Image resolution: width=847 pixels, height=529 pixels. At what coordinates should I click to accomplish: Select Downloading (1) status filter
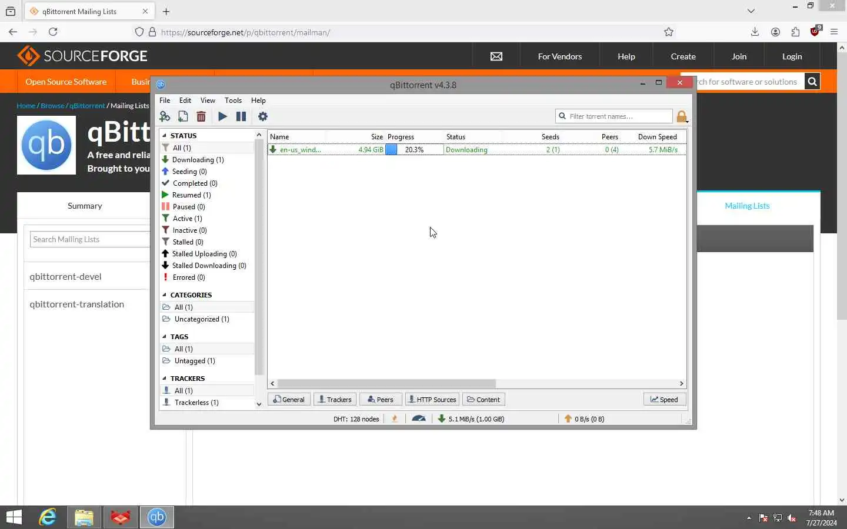point(207,159)
